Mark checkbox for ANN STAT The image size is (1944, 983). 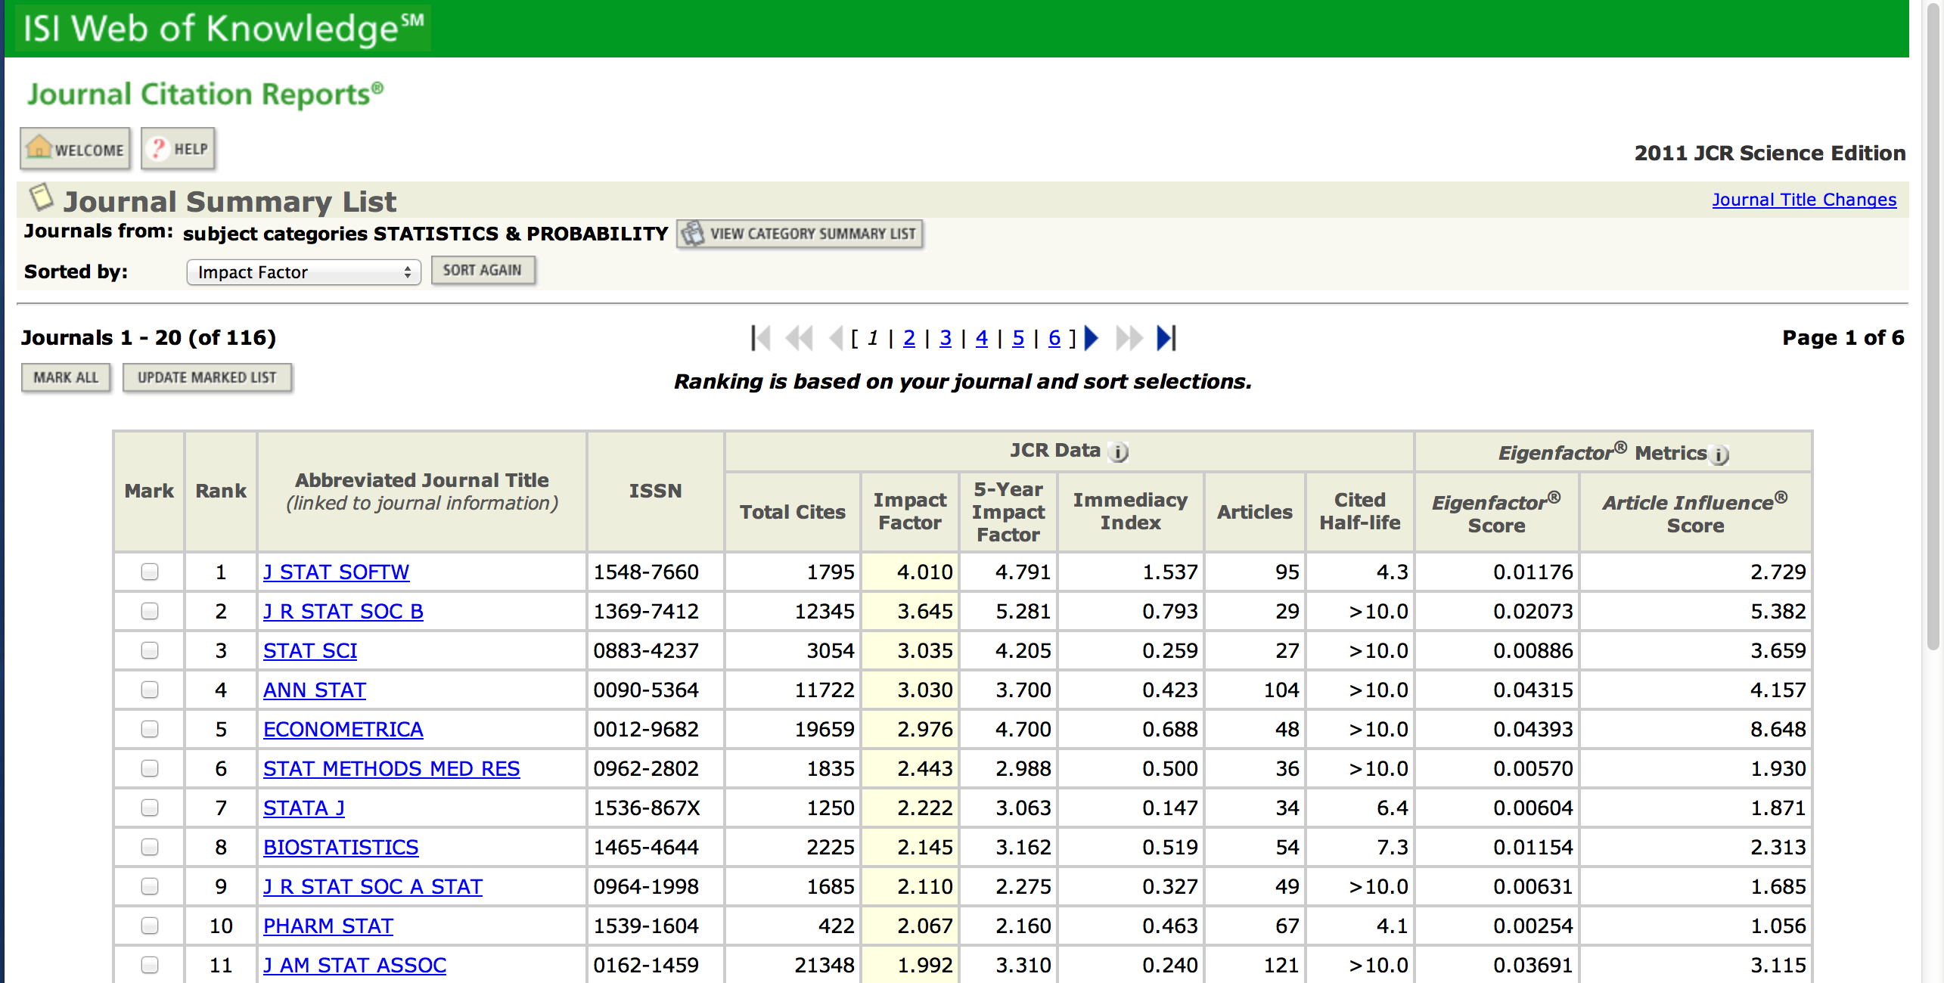150,690
